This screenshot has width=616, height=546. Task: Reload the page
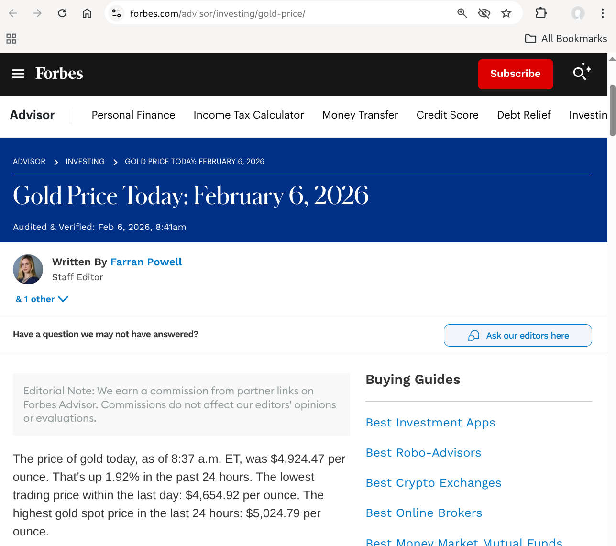[62, 13]
